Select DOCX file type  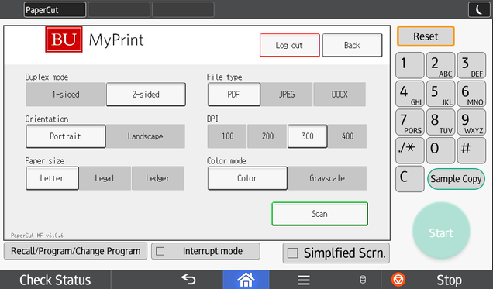(340, 95)
